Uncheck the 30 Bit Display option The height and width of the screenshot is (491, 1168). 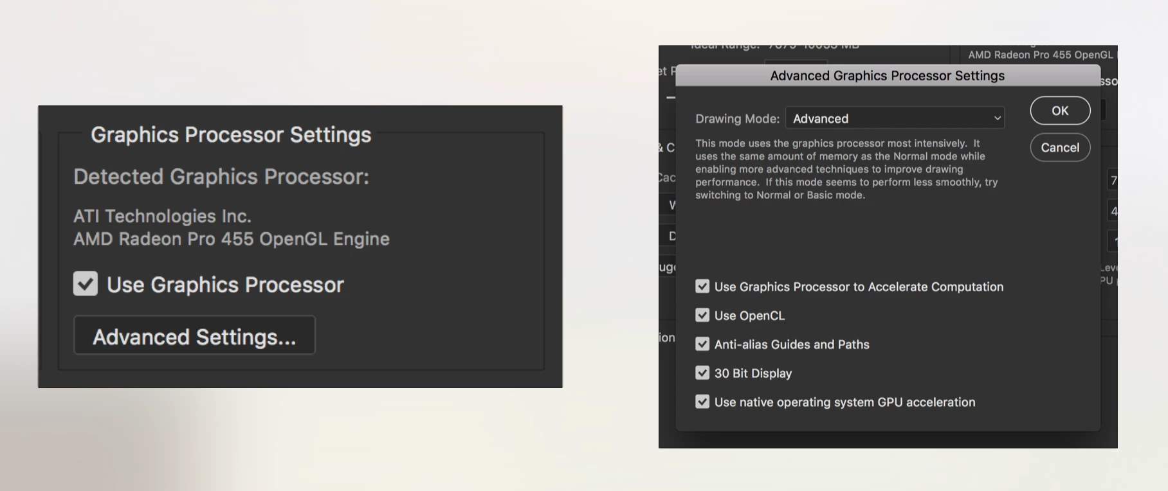pos(702,373)
